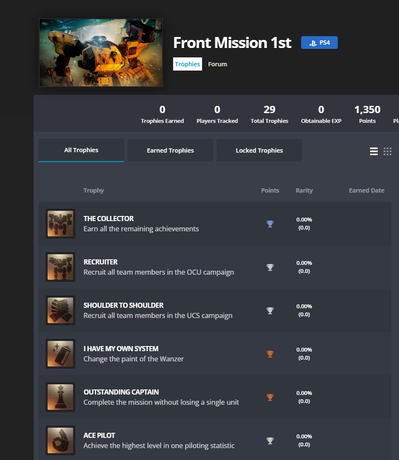Viewport: 399px width, 460px height.
Task: Click the Trophy column header
Action: click(x=94, y=190)
